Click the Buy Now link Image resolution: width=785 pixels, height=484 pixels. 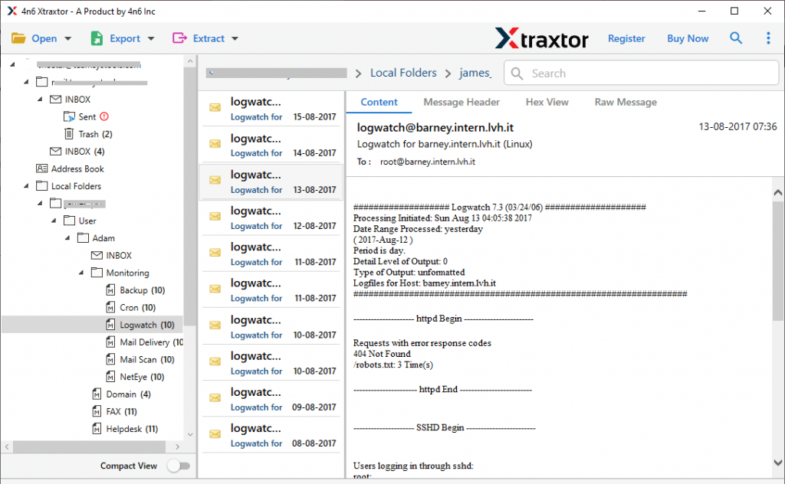coord(688,38)
